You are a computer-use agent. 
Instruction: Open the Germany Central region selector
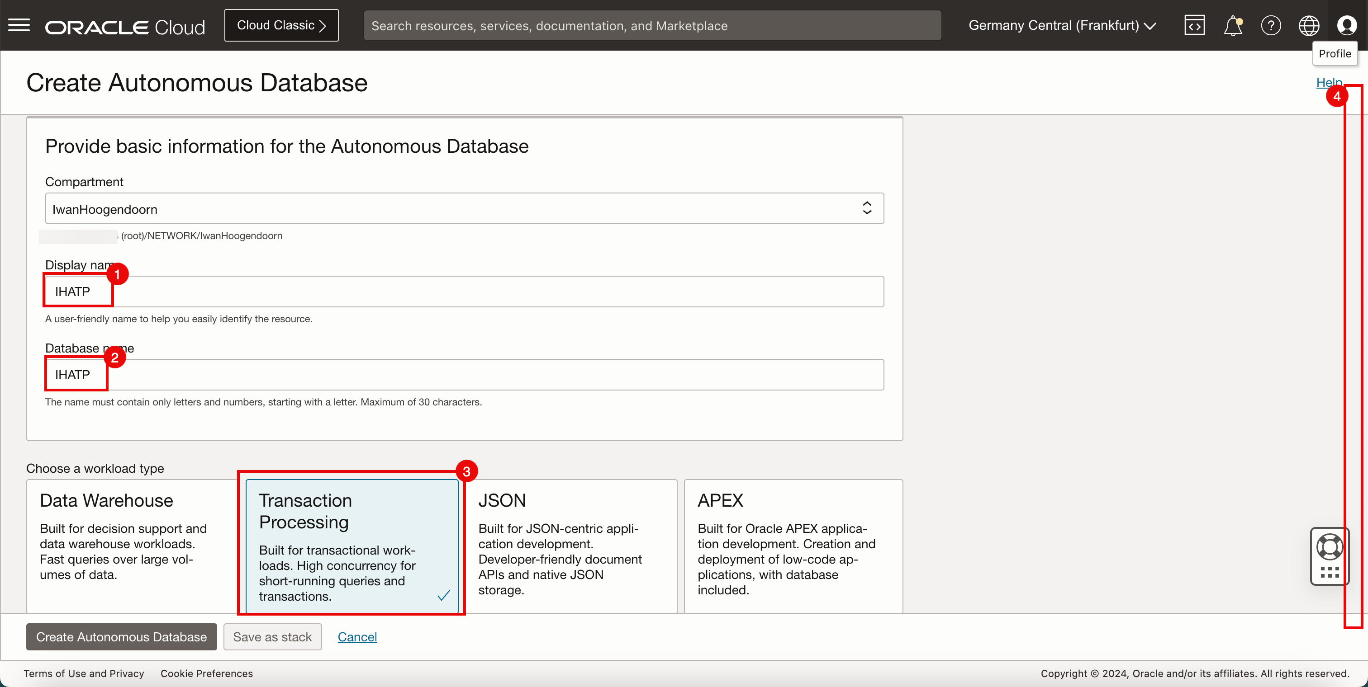pos(1062,25)
